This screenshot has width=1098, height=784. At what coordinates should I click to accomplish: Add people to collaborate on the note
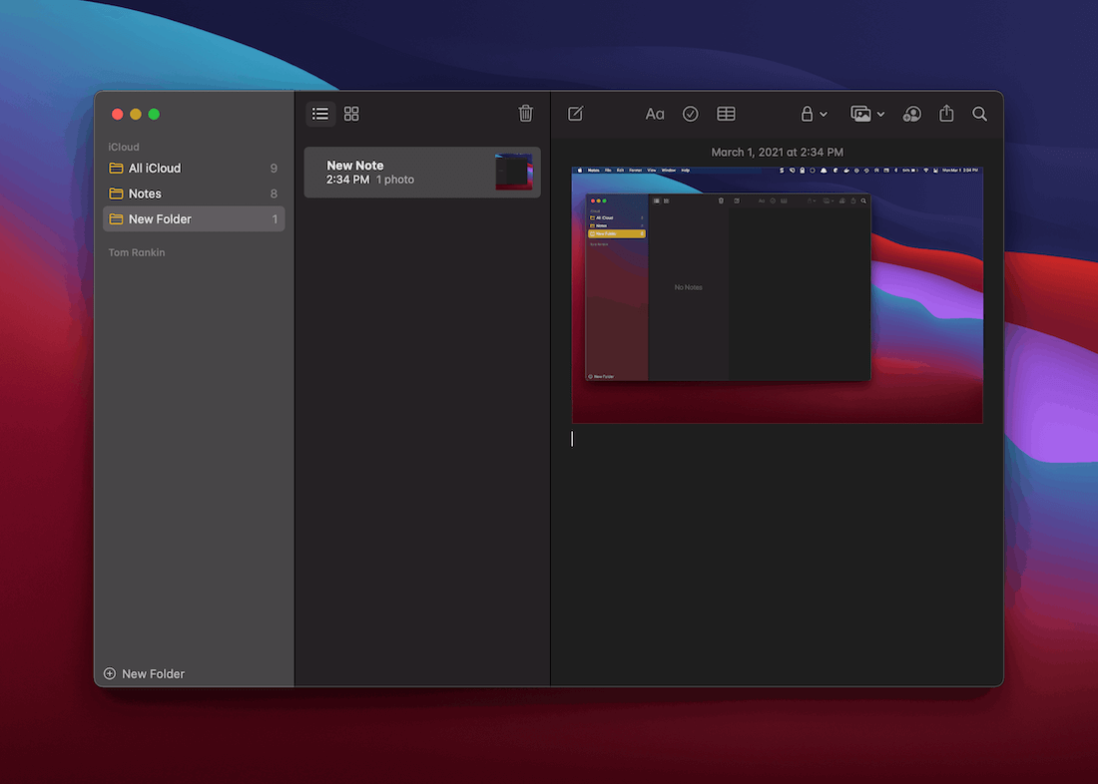[x=911, y=113]
